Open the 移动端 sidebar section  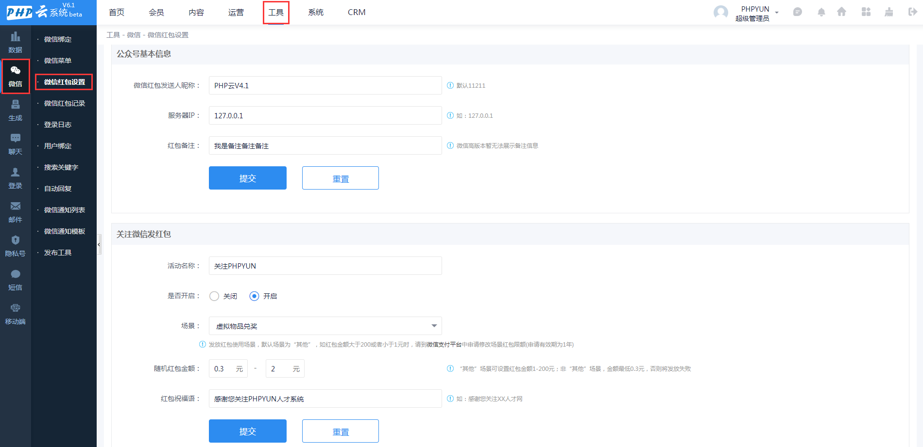16,314
